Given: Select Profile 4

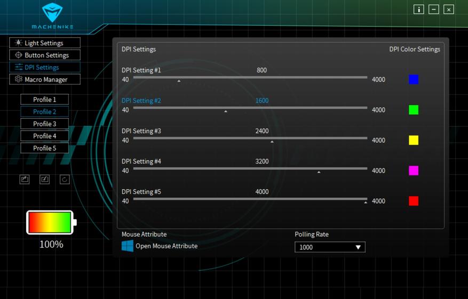Looking at the screenshot, I should [x=45, y=136].
